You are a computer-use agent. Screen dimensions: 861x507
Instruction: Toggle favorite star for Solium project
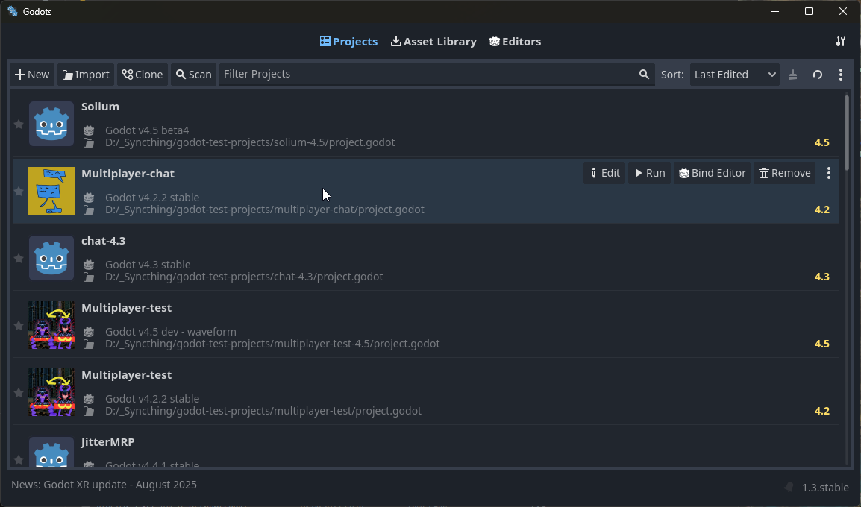(19, 125)
